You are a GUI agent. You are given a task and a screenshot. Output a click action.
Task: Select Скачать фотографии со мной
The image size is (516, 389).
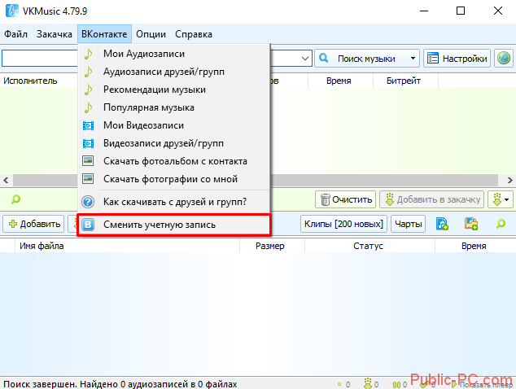click(173, 179)
